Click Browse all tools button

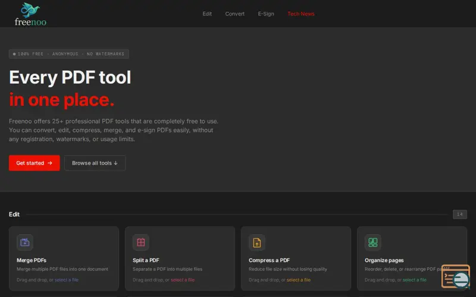(95, 163)
